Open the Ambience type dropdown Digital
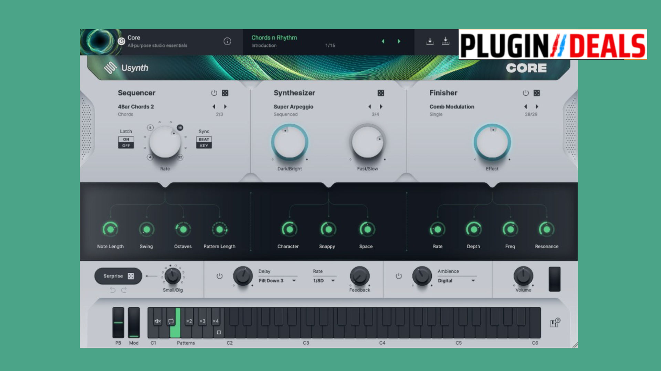The width and height of the screenshot is (661, 371). pyautogui.click(x=457, y=281)
